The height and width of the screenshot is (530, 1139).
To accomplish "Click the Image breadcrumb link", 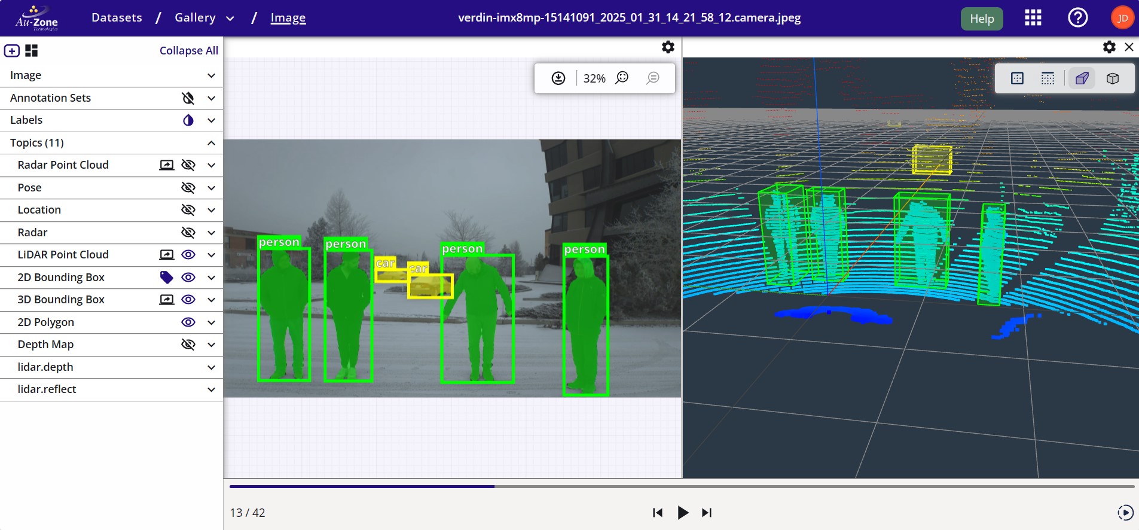I will [x=288, y=18].
